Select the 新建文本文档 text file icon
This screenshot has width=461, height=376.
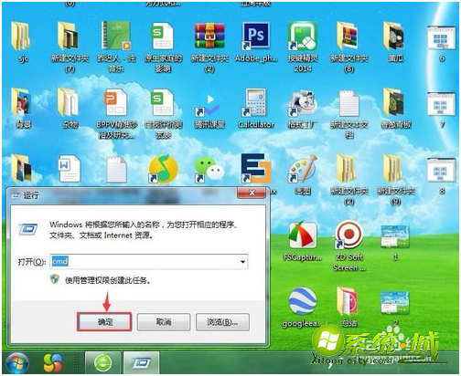(x=349, y=103)
